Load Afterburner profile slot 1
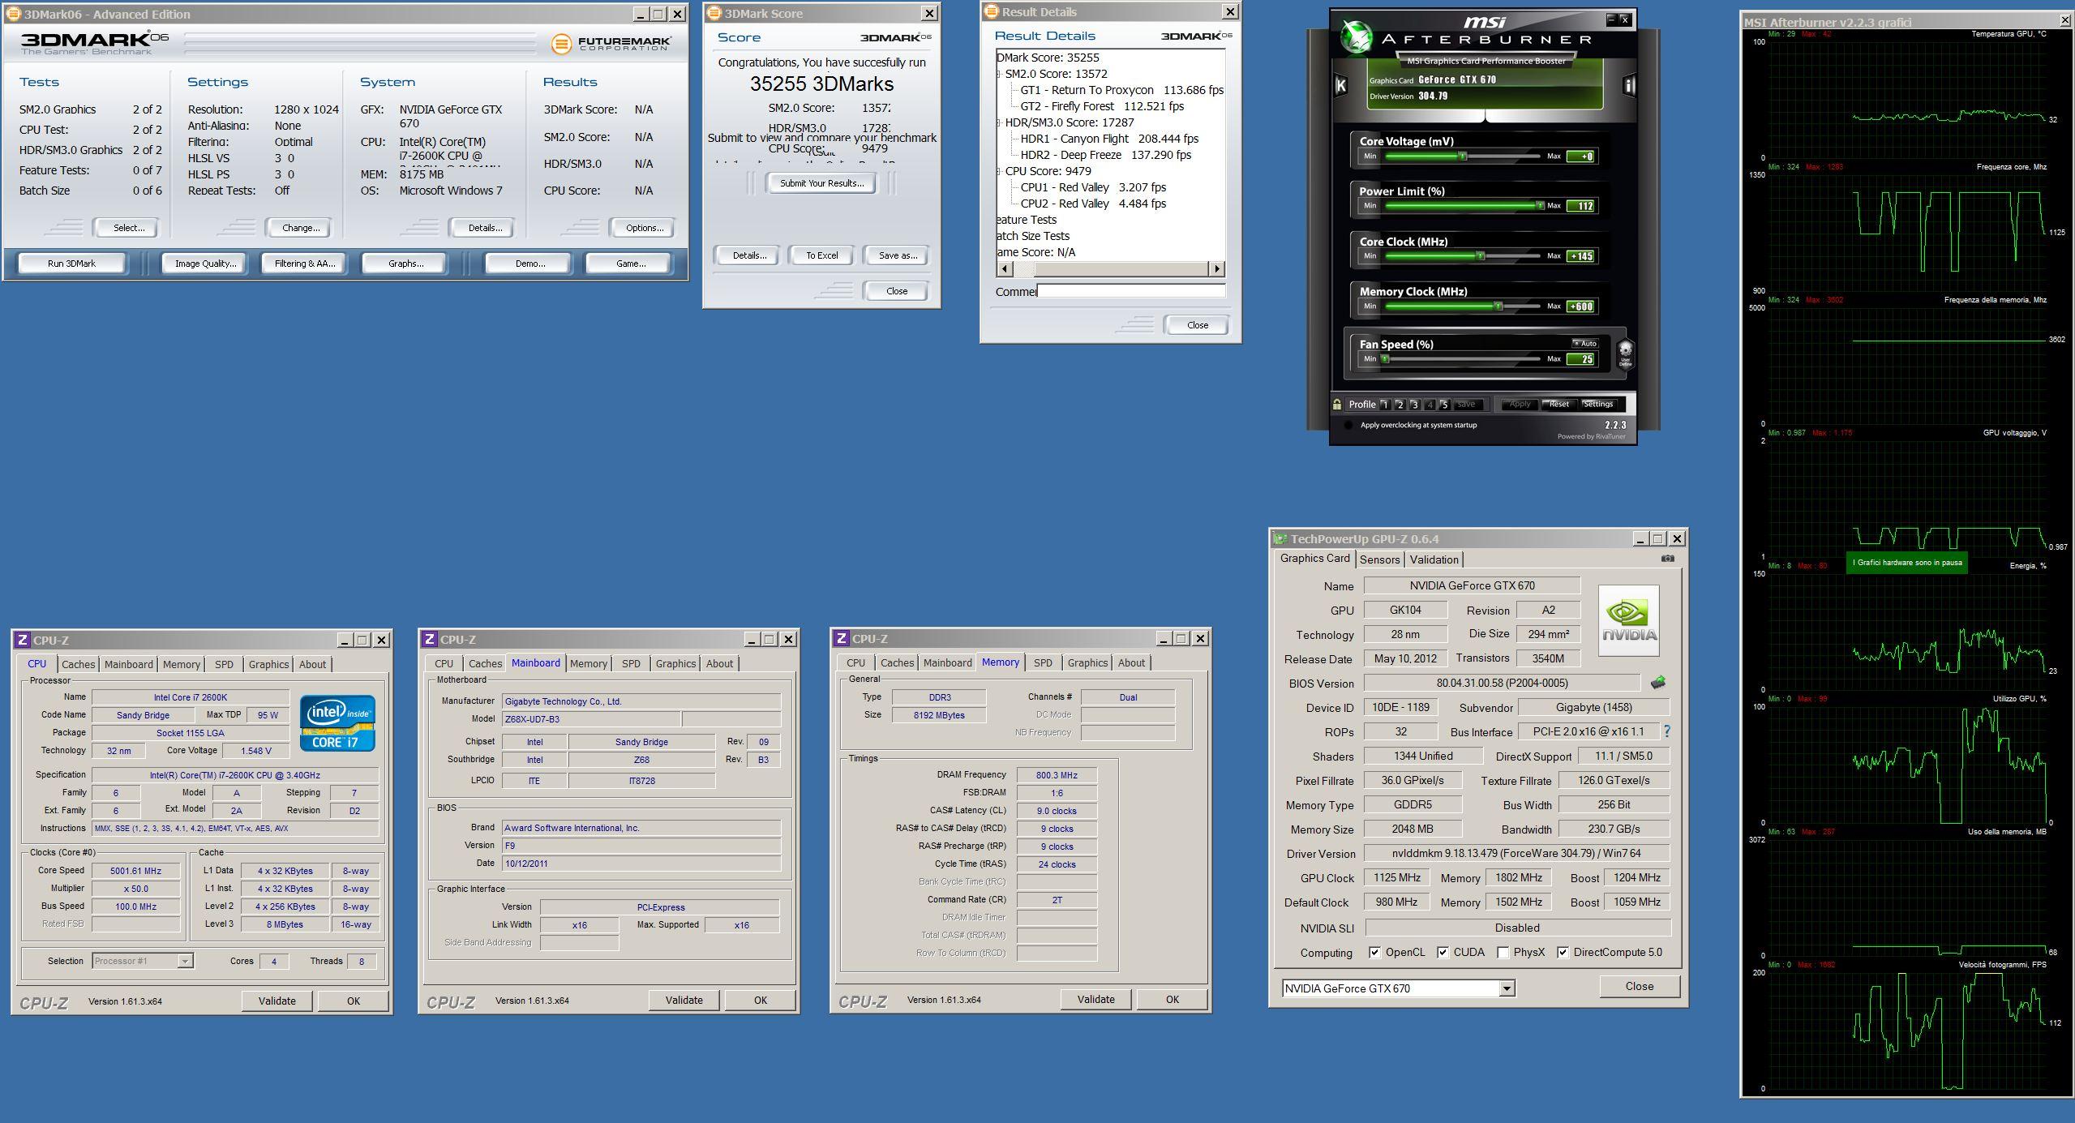The image size is (2075, 1123). coord(1385,404)
